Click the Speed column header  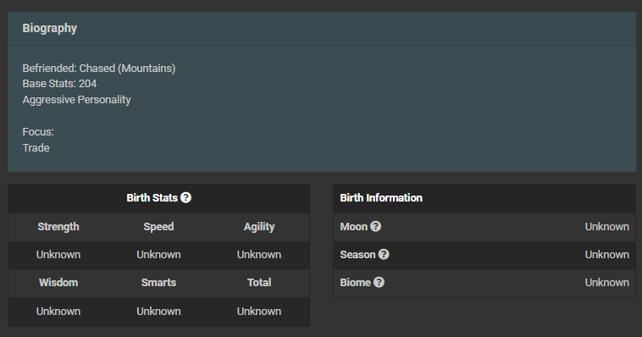pos(158,226)
